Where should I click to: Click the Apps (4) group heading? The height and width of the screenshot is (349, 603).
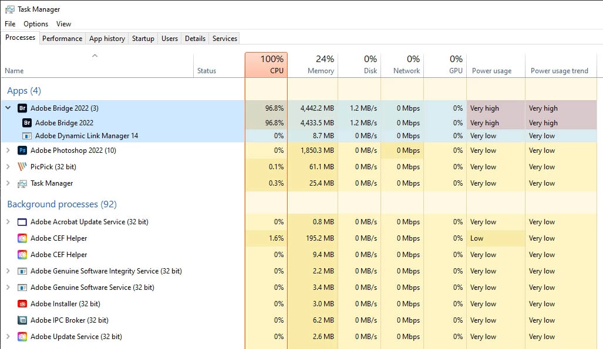pos(24,91)
